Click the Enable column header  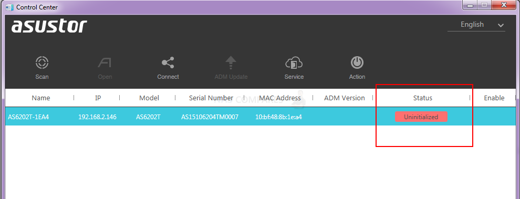coord(494,98)
